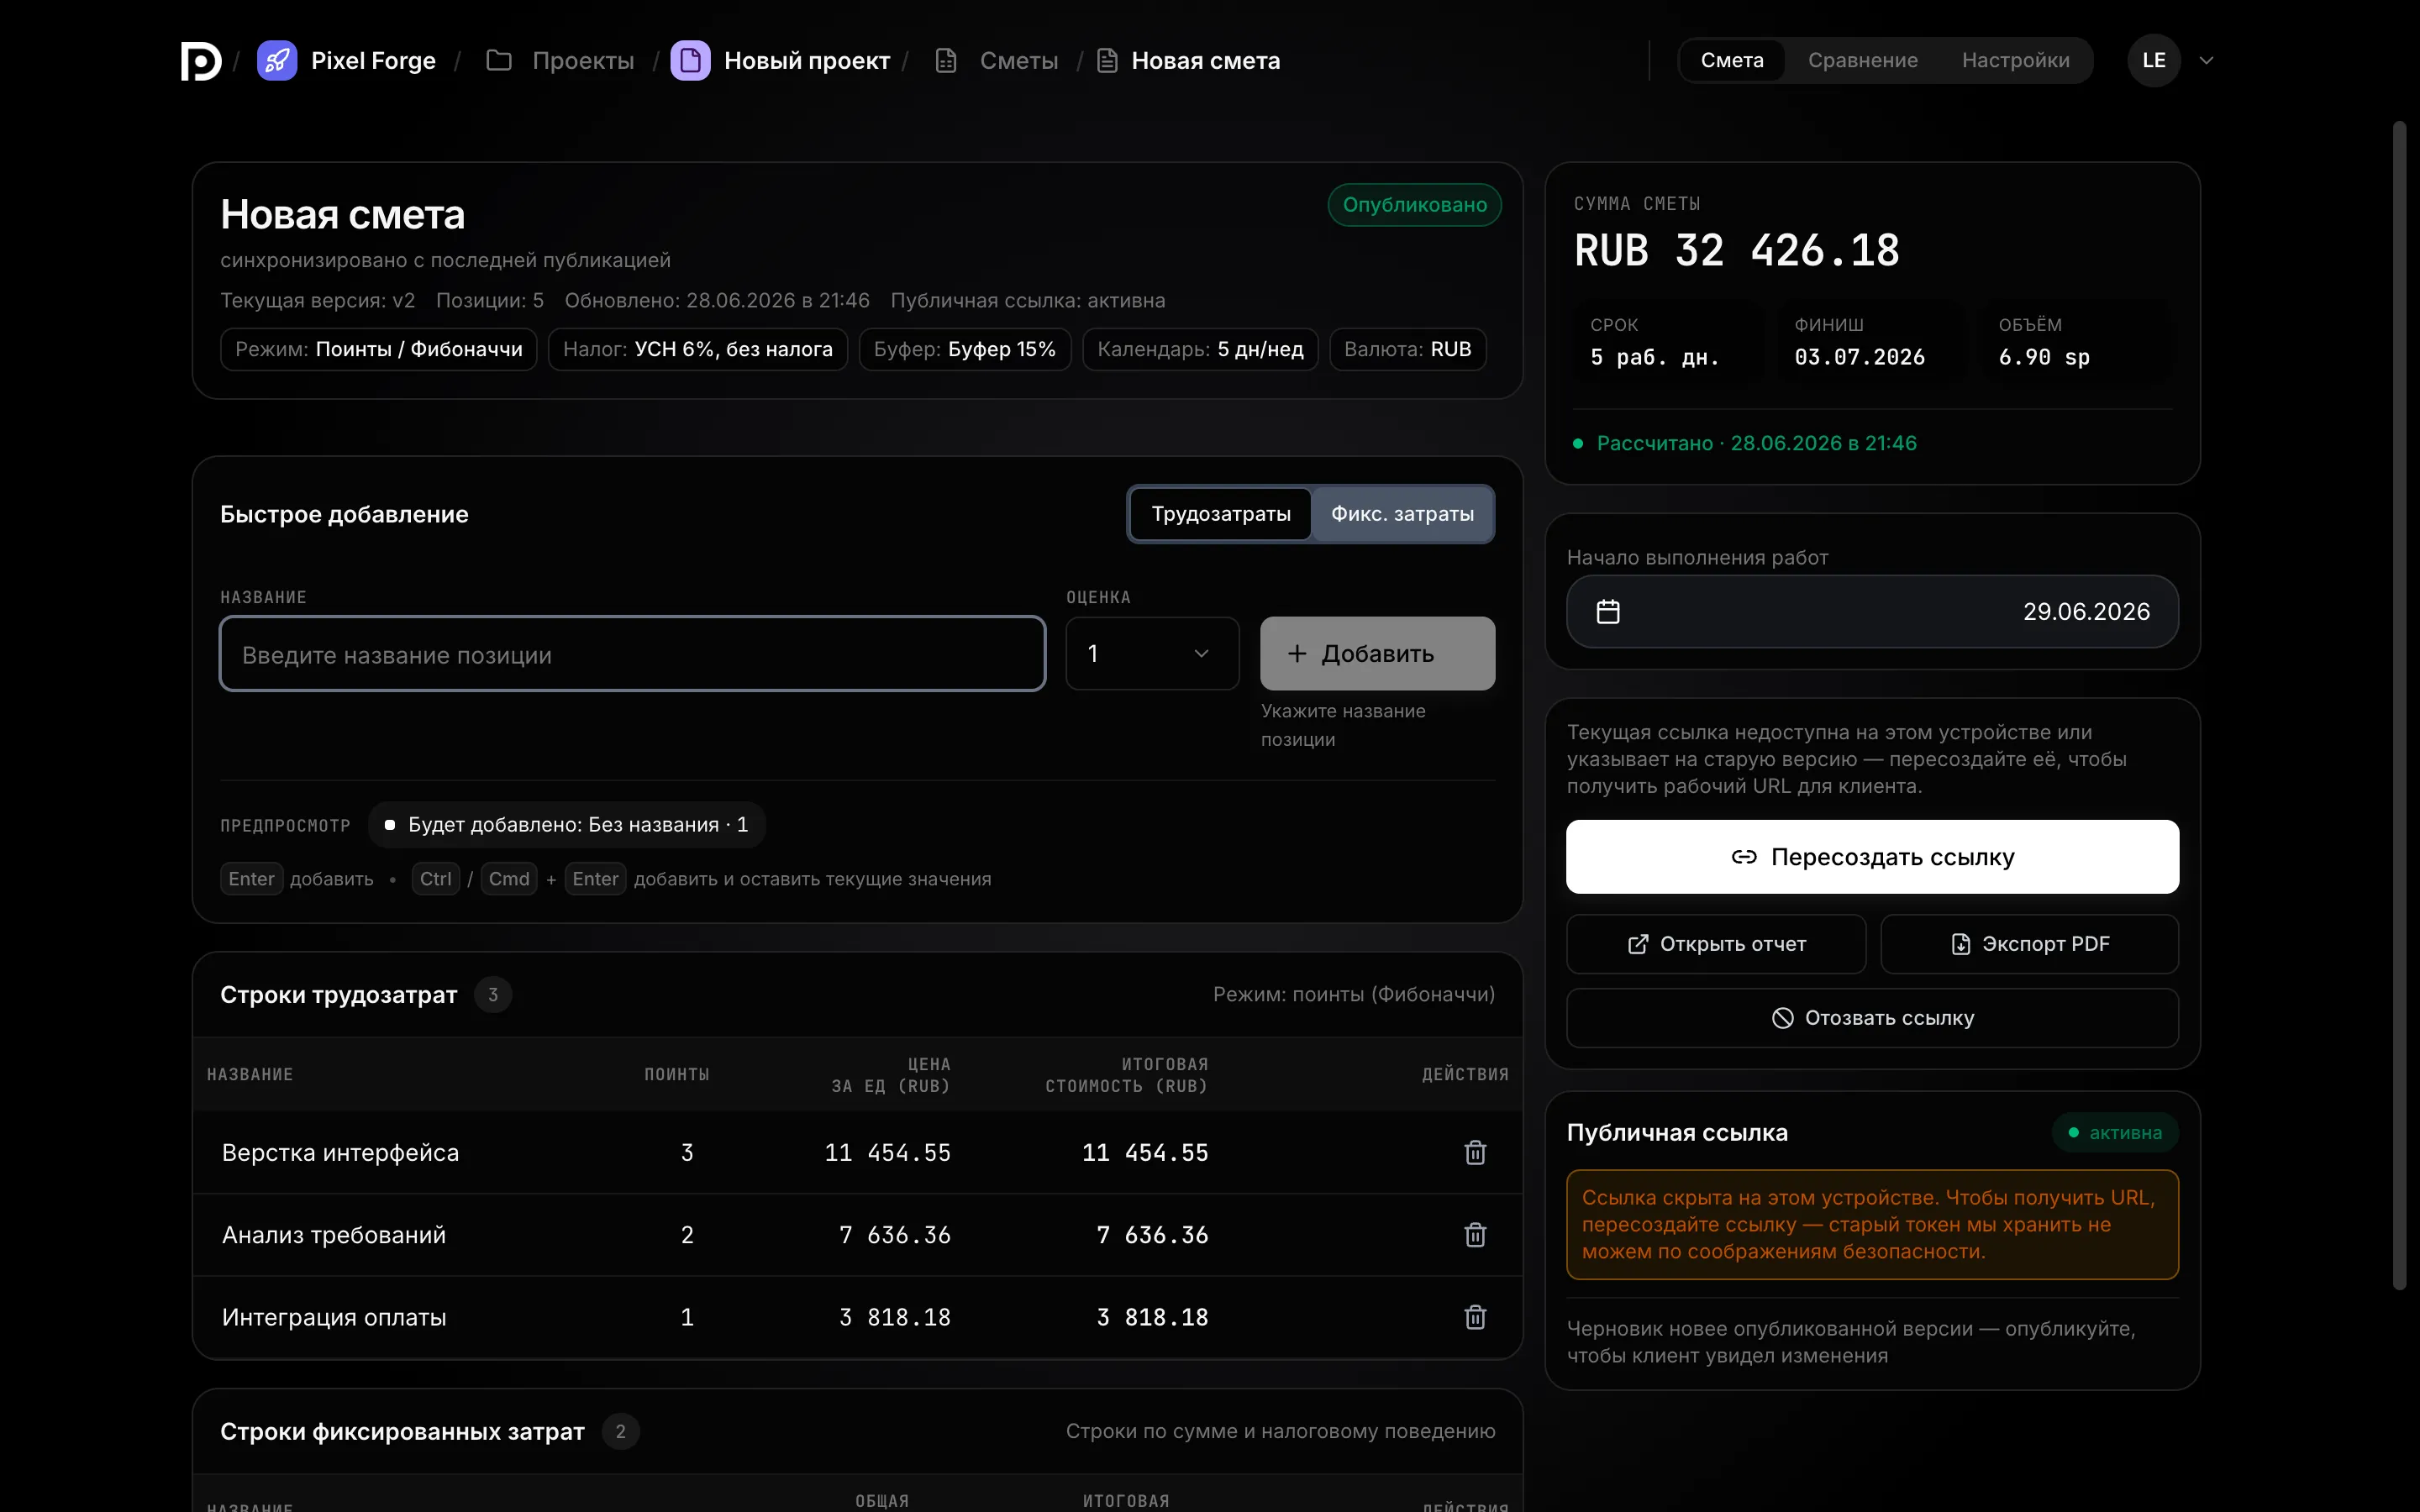2420x1512 pixels.
Task: Click the app logo icon in header
Action: 201,61
